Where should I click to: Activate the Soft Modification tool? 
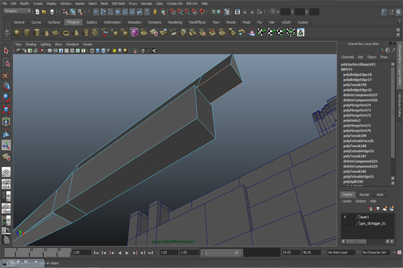6,133
